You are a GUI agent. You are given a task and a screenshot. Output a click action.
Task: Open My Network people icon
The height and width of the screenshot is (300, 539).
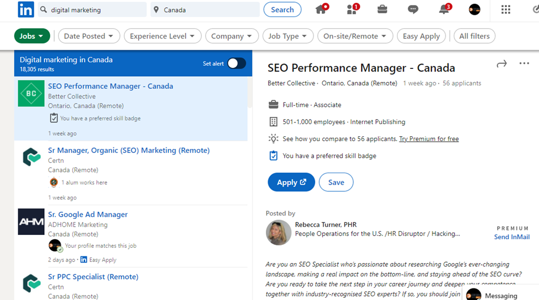point(352,9)
